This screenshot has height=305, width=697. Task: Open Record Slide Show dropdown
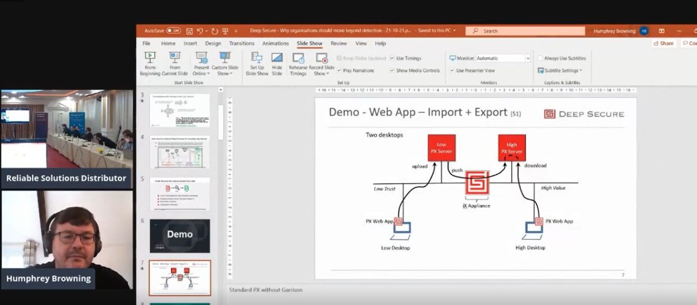coord(322,63)
